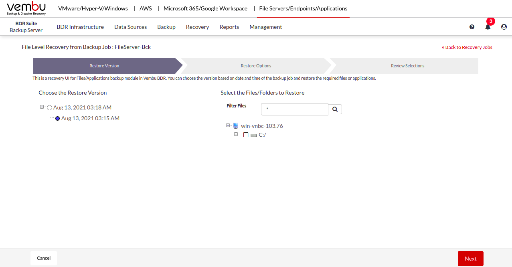Switch to Microsoft 365/Google Workspace tab
The image size is (512, 267).
pos(205,8)
